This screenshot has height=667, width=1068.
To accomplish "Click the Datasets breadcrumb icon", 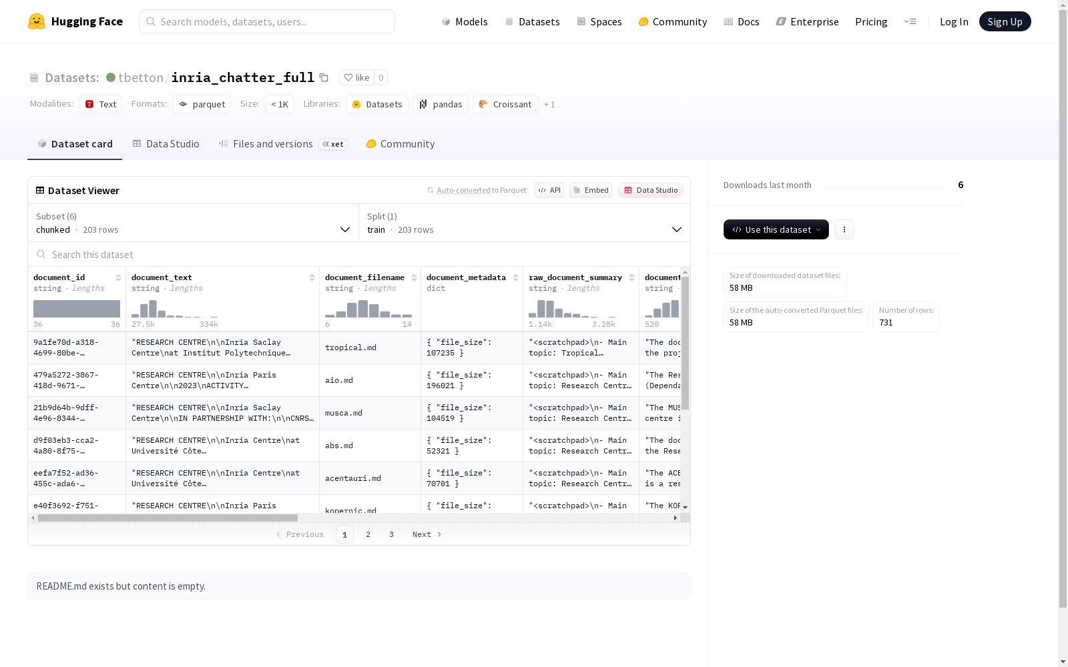I will 34,77.
